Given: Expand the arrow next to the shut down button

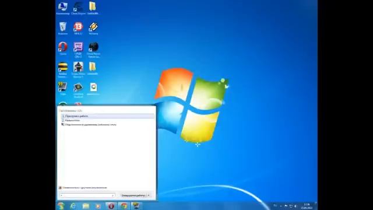Looking at the screenshot, I should [149, 195].
